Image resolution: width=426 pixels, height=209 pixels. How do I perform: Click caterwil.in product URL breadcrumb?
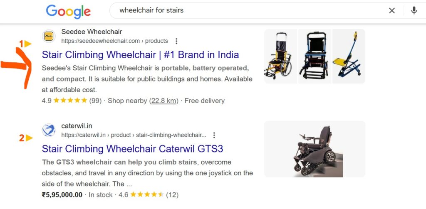(134, 135)
